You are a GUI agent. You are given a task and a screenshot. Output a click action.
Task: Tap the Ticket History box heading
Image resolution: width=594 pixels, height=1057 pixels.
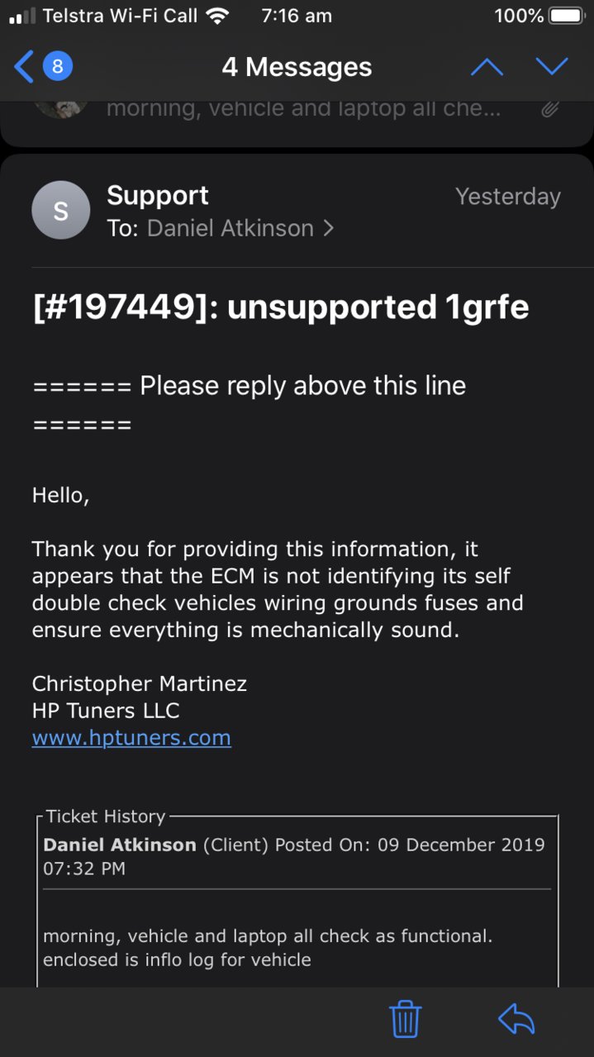click(x=106, y=817)
